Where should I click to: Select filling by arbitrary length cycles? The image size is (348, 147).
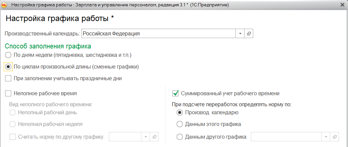(8, 66)
